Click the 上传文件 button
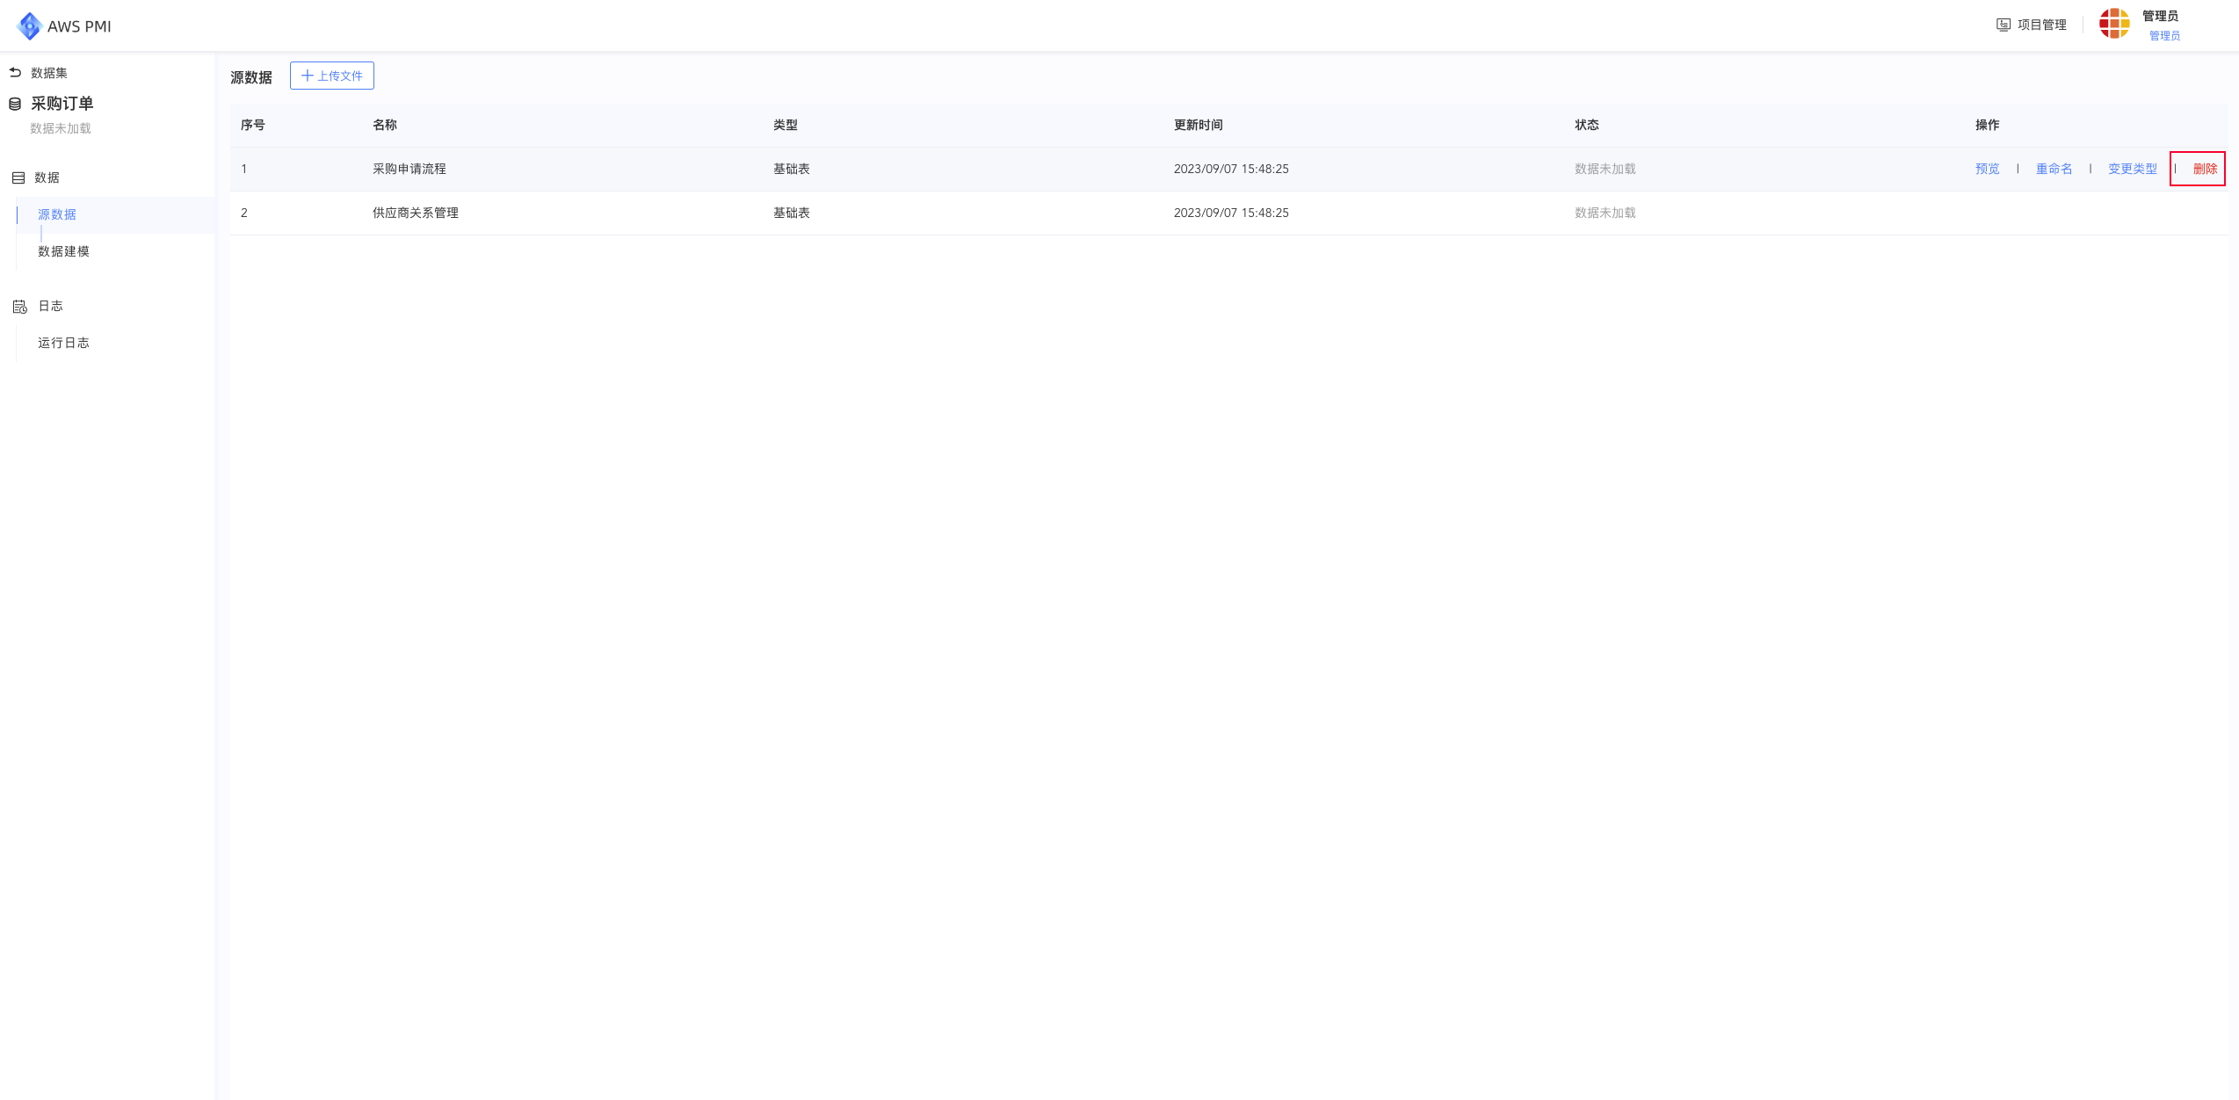 [x=332, y=76]
